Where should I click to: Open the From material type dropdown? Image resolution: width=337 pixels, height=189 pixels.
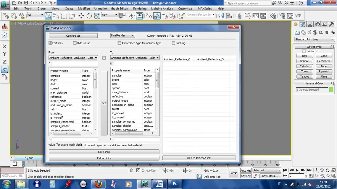73,58
